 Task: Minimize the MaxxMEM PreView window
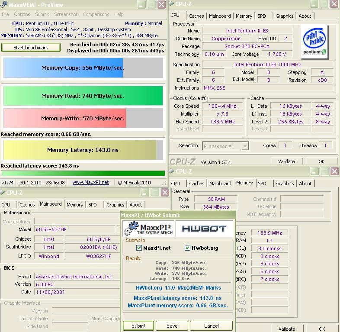pyautogui.click(x=141, y=5)
